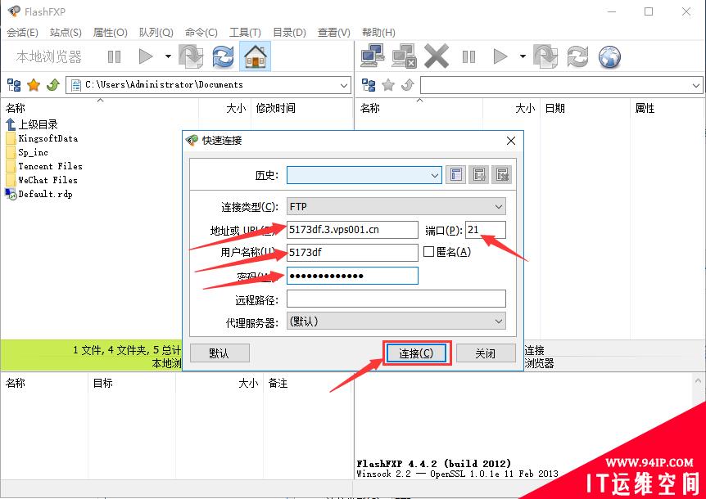706x499 pixels.
Task: Click the 连接(C) button
Action: click(416, 353)
